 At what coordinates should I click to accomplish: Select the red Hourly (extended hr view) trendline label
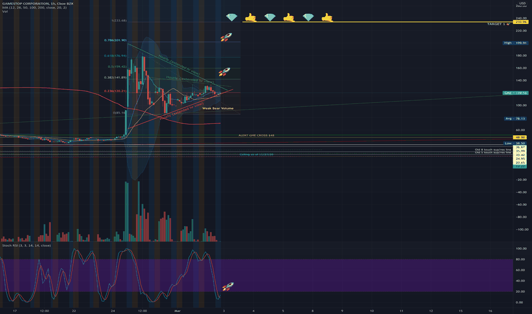182,111
